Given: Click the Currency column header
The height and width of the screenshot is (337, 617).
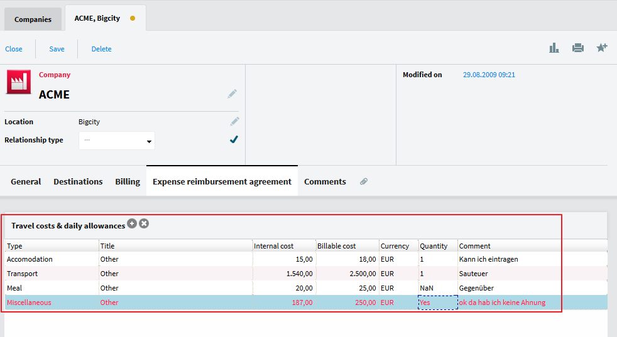Looking at the screenshot, I should pos(398,246).
